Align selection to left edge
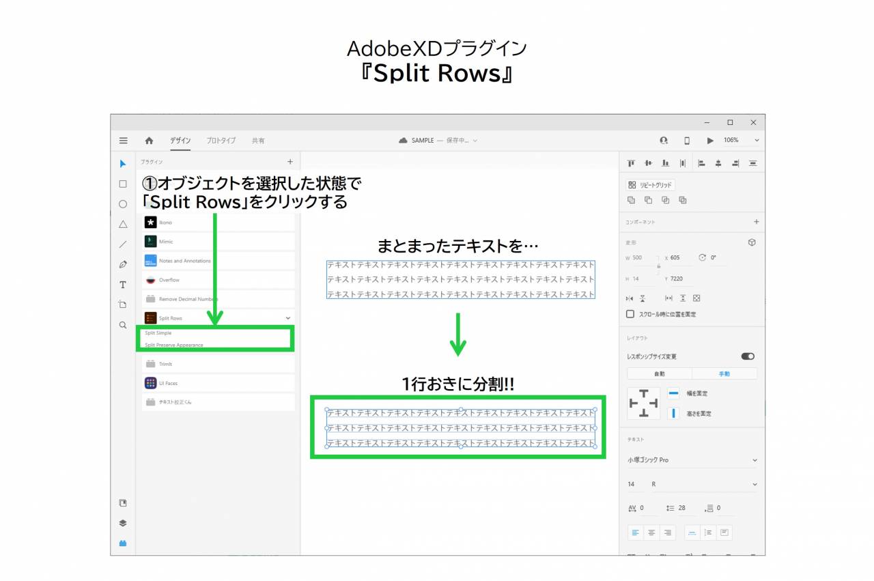This screenshot has width=874, height=581. point(701,163)
